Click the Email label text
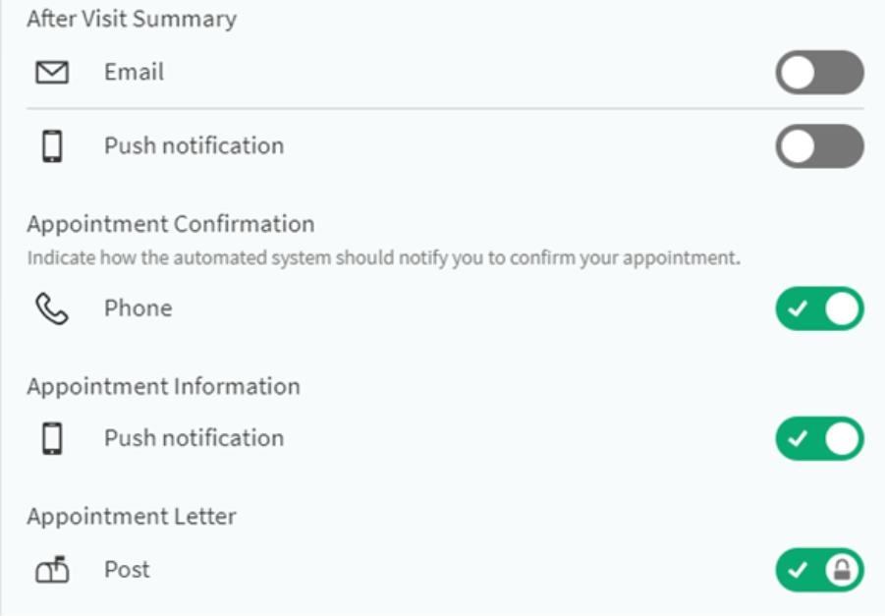This screenshot has width=885, height=616. click(x=135, y=73)
